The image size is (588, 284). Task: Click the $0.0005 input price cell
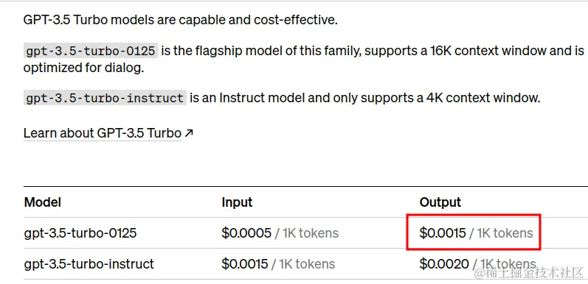click(246, 233)
